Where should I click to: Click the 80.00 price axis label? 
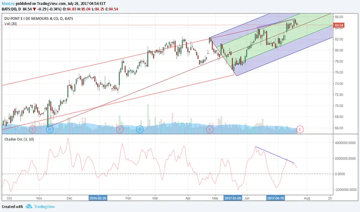pyautogui.click(x=339, y=50)
